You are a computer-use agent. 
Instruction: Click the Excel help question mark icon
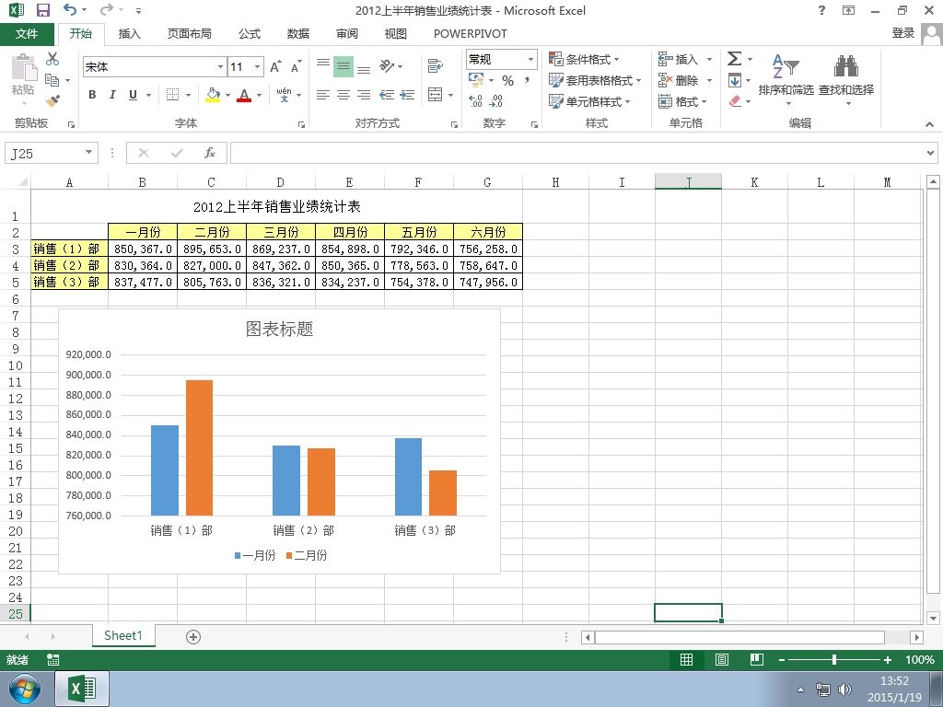point(821,10)
